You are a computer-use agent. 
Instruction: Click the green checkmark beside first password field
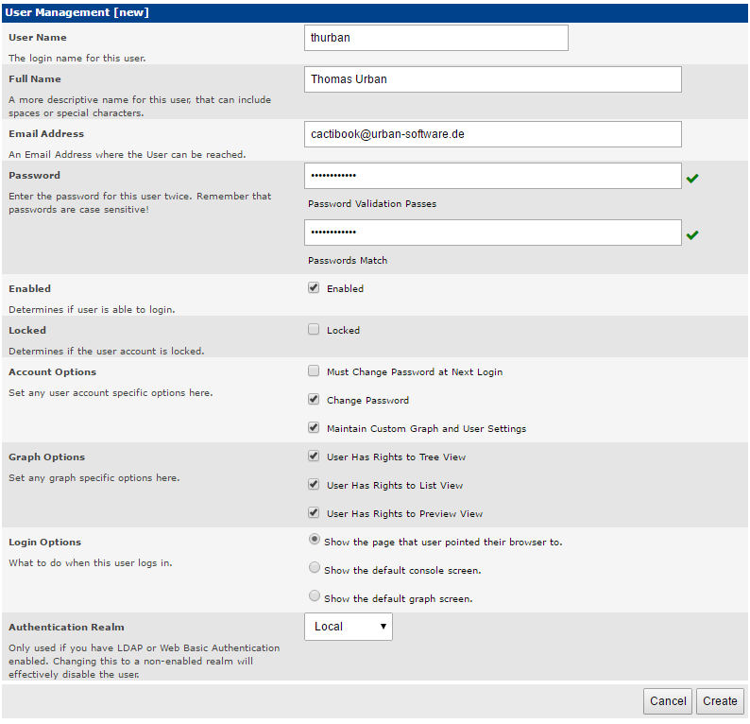click(692, 179)
